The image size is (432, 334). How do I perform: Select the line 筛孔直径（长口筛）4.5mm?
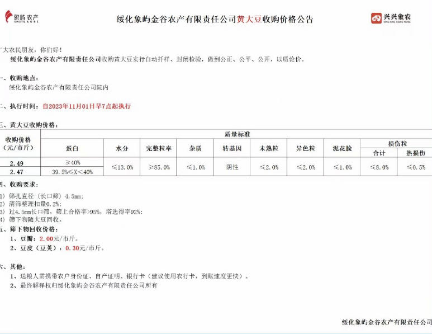[41, 196]
